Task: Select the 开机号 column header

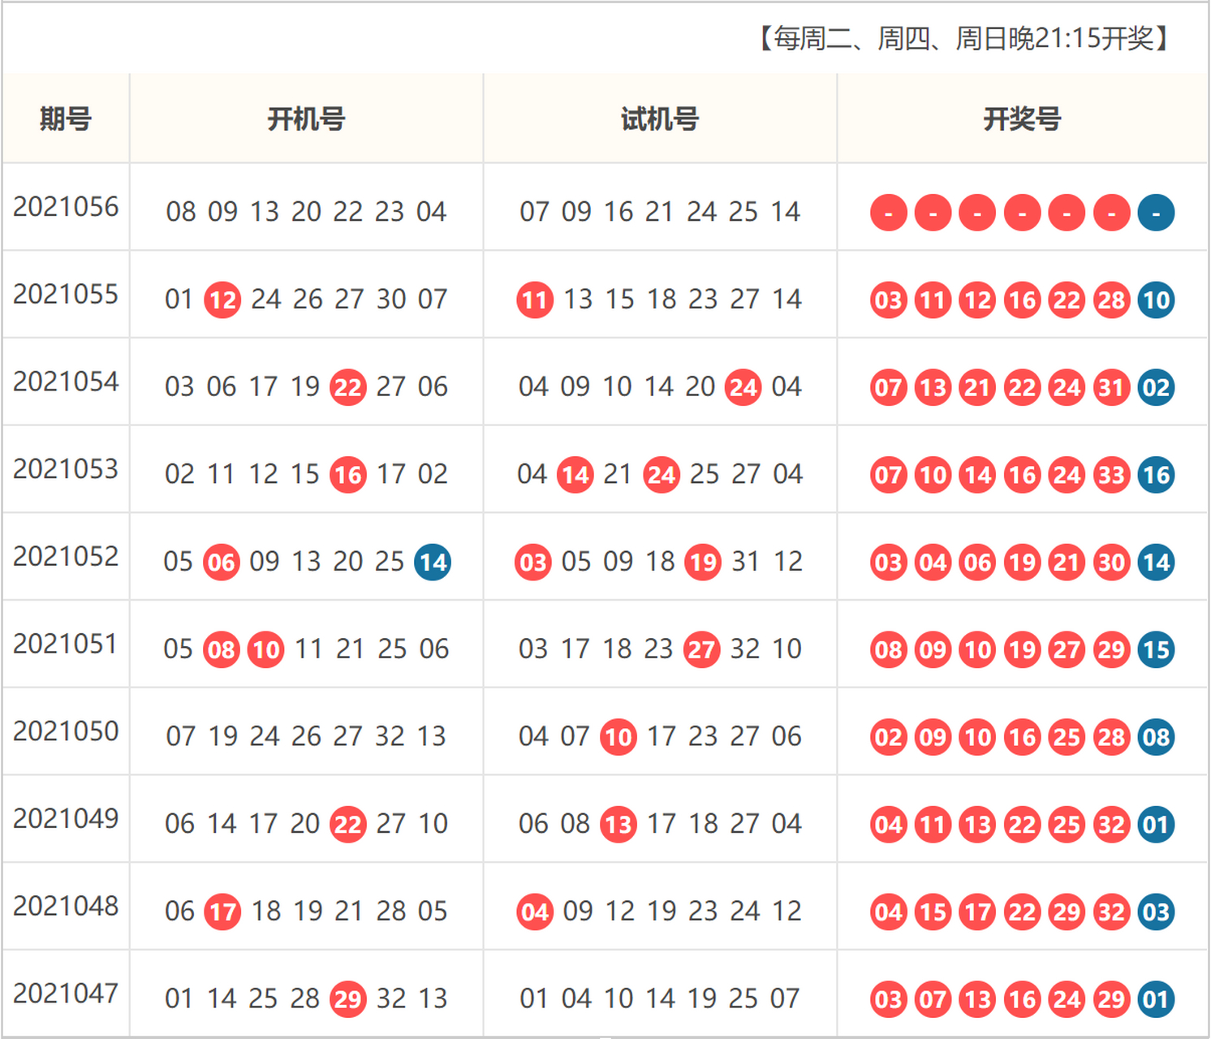Action: [x=306, y=119]
